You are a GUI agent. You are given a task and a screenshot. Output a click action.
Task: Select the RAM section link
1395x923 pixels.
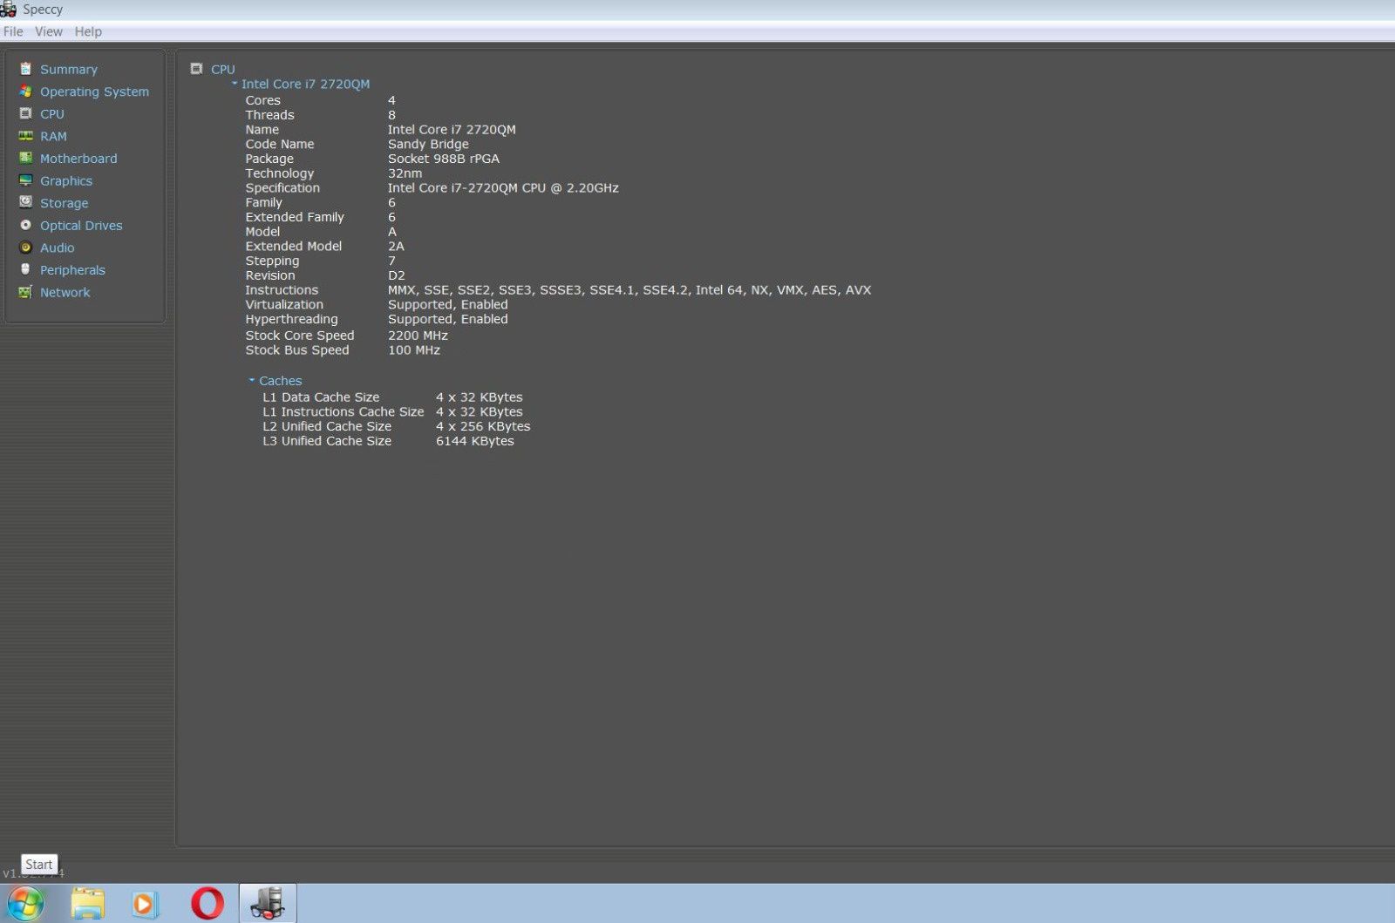[53, 136]
